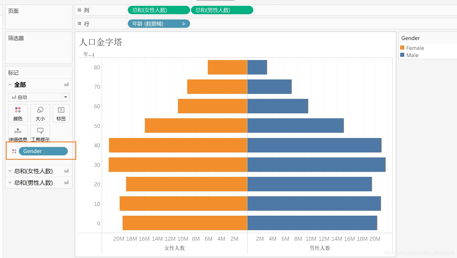Select the 年龄 (数据桶) row pill
This screenshot has width=457, height=258.
[159, 24]
